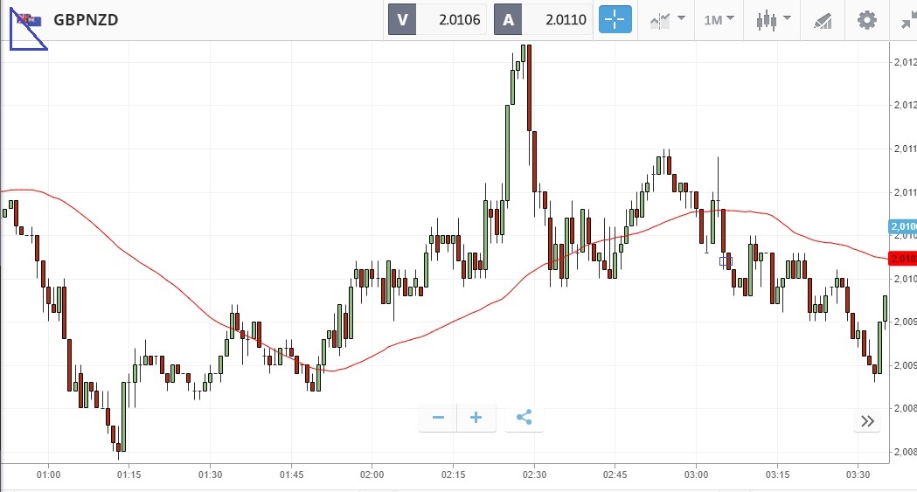Expand the candlestick chart type dropdown

773,19
